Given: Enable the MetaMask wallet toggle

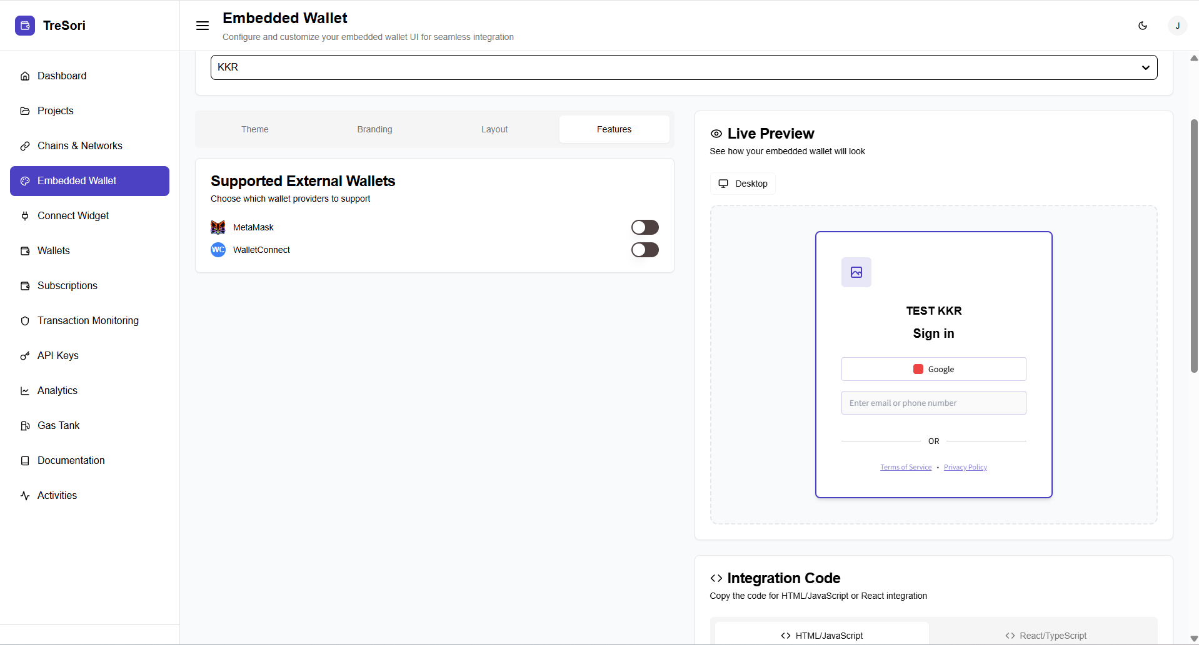Looking at the screenshot, I should pyautogui.click(x=645, y=227).
